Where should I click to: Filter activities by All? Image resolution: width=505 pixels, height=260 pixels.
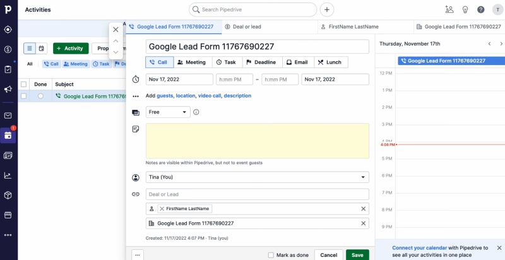pos(30,64)
